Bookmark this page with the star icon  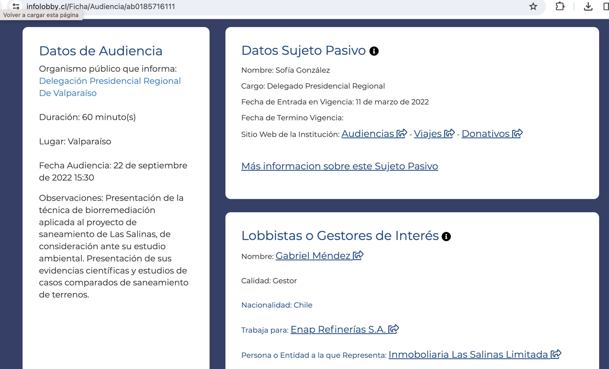[x=533, y=6]
